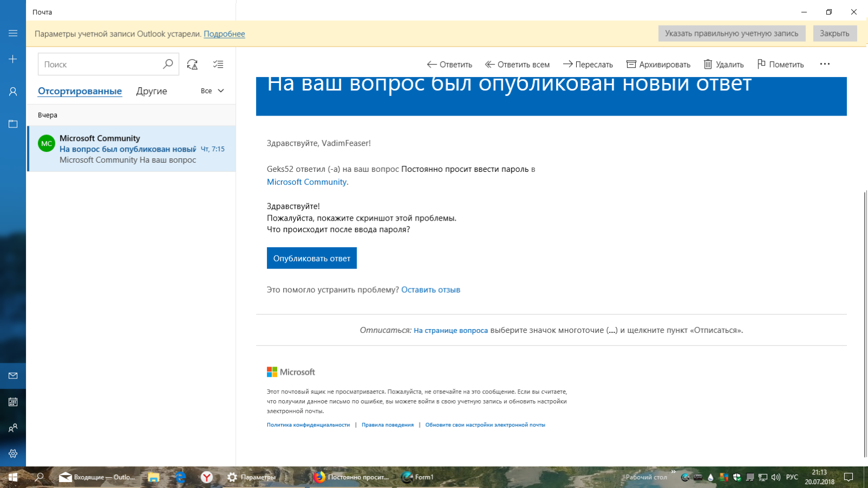
Task: Open network tray icon
Action: click(763, 477)
